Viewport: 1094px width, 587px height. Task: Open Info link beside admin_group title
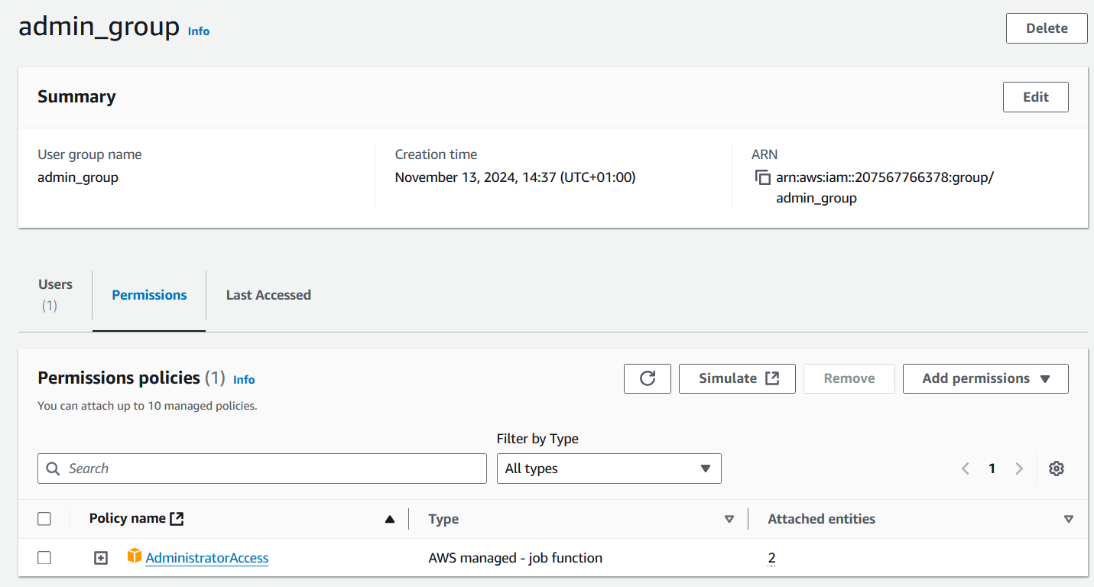199,31
